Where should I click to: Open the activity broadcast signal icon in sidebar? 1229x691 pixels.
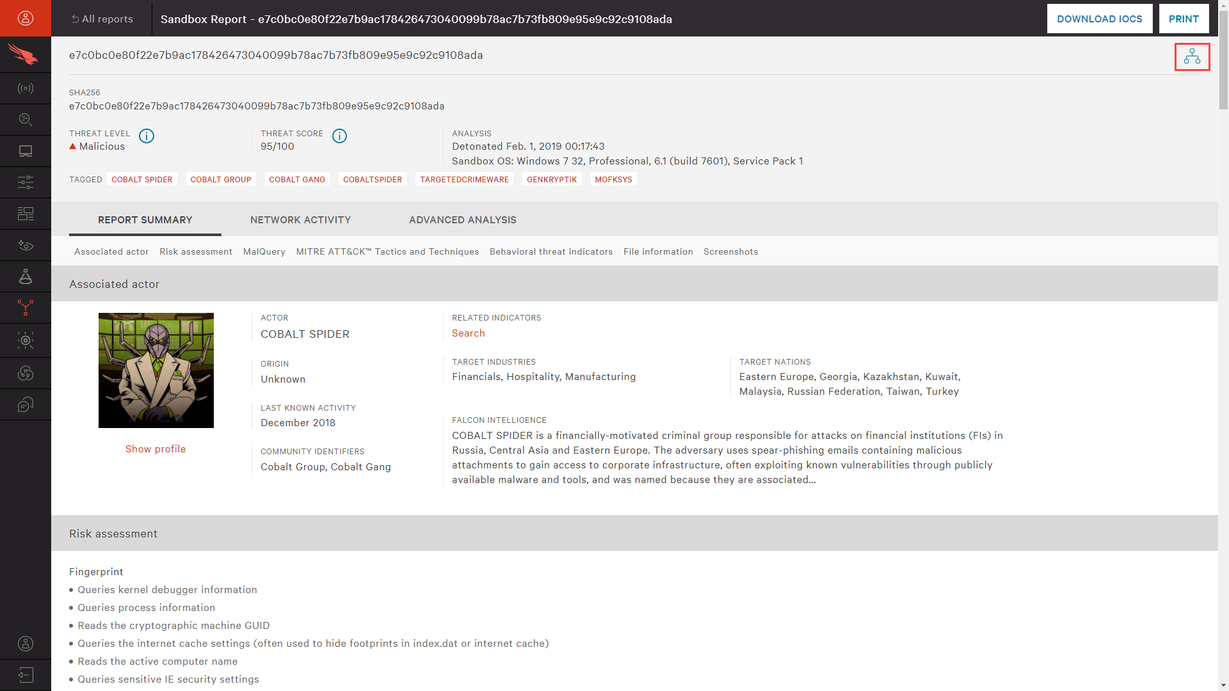26,88
